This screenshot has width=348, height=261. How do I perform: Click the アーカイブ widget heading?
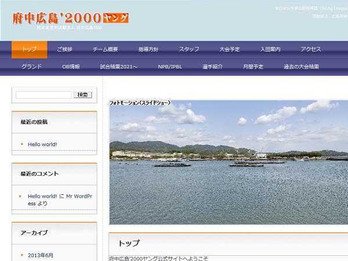click(x=34, y=233)
